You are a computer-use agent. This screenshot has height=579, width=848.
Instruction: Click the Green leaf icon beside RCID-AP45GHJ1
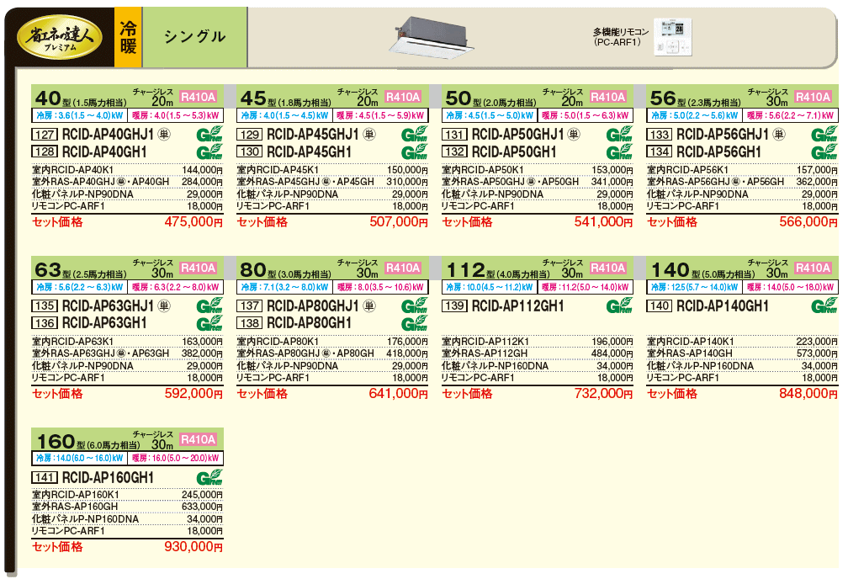coord(414,134)
